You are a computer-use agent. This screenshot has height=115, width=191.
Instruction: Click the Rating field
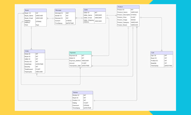point(75,103)
